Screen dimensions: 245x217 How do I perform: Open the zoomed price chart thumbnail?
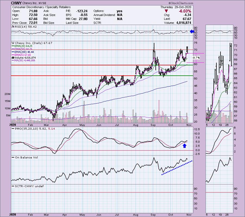point(219,82)
